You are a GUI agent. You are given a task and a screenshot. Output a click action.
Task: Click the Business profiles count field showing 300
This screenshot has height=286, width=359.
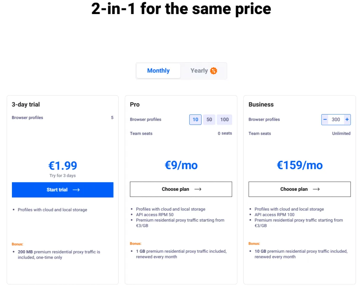336,119
